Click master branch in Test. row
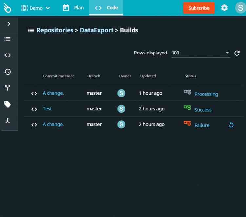Image resolution: width=246 pixels, height=217 pixels. [94, 109]
